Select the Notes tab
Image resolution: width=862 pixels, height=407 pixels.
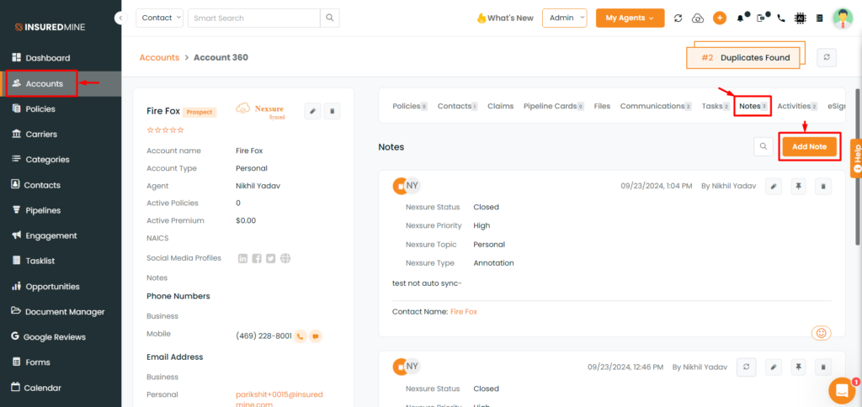coord(753,106)
